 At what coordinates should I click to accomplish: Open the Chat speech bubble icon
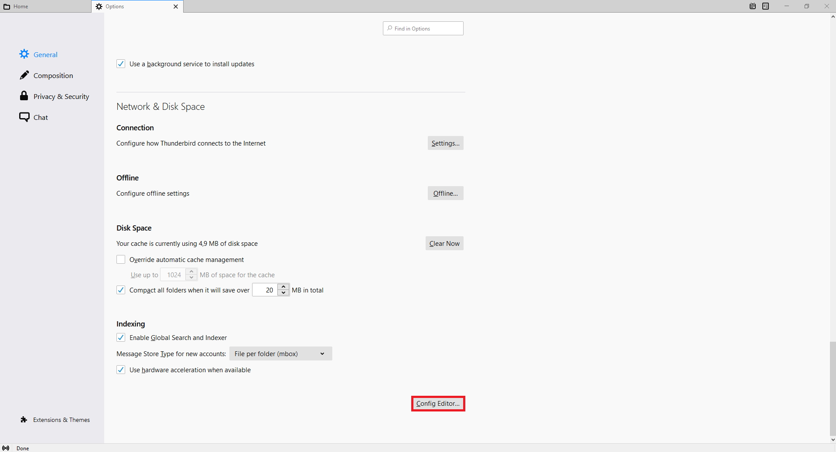[24, 117]
